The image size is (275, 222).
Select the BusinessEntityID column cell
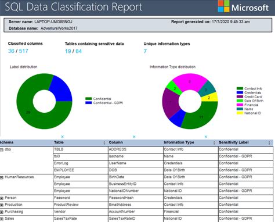136,184
